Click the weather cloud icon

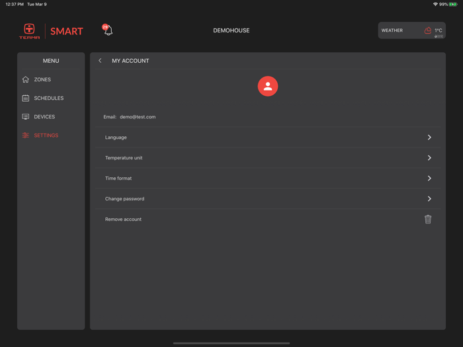point(427,30)
